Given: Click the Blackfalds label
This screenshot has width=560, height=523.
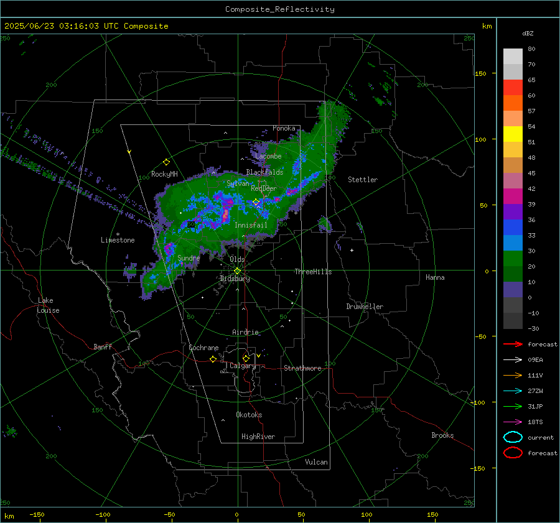Looking at the screenshot, I should pyautogui.click(x=264, y=172).
